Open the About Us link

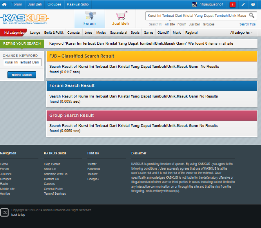pos(50,169)
